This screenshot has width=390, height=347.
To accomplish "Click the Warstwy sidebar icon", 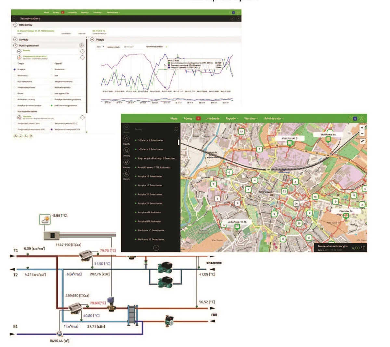I will click(x=126, y=162).
